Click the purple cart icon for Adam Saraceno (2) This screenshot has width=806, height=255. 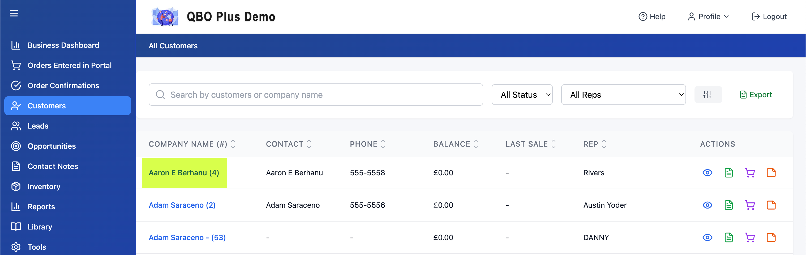point(750,205)
